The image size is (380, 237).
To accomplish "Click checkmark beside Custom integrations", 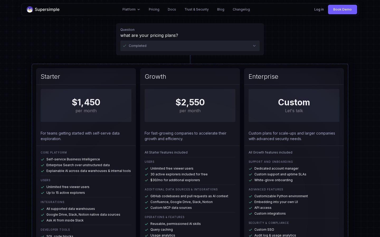I will tap(250, 214).
